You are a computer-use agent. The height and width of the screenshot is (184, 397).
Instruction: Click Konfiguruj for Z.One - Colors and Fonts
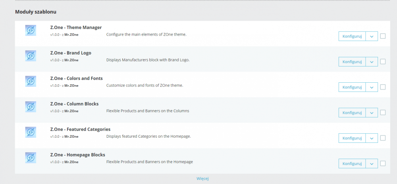click(x=352, y=87)
